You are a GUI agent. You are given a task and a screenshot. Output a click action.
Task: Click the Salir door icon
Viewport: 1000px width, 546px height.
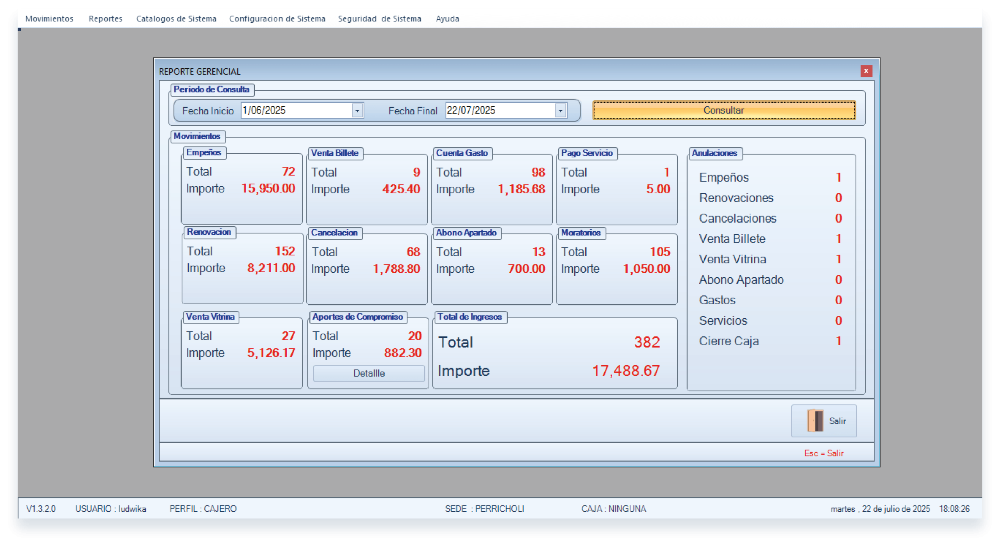[x=815, y=421]
